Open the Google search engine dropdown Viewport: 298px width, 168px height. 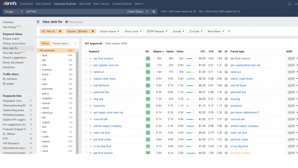[13, 12]
